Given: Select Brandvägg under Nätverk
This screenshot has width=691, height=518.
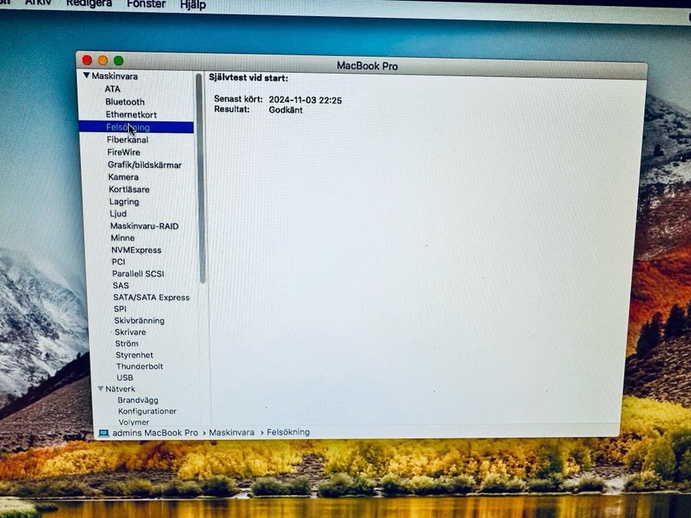Looking at the screenshot, I should pos(137,400).
